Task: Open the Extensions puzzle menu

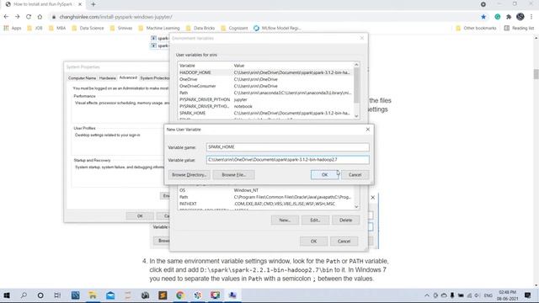Action: pos(509,17)
